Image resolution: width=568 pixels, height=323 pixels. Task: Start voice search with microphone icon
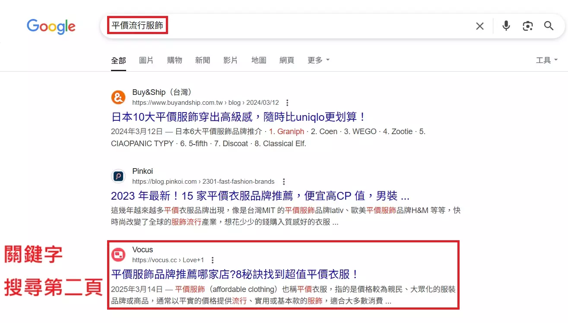point(506,26)
